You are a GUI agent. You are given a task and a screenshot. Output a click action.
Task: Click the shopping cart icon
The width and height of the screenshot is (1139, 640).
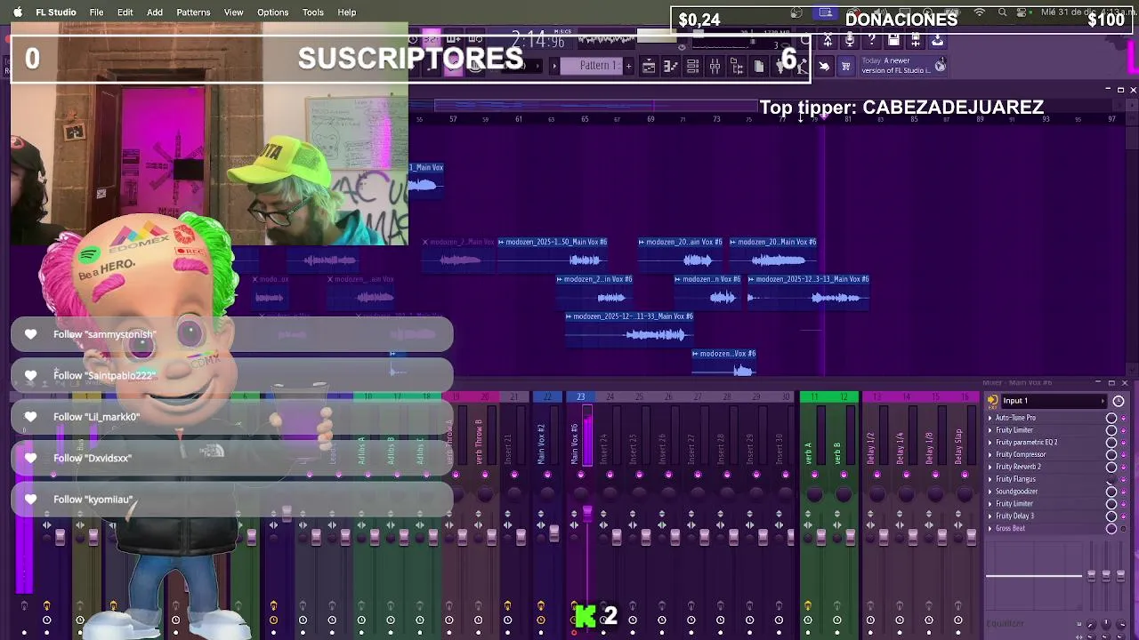point(845,67)
